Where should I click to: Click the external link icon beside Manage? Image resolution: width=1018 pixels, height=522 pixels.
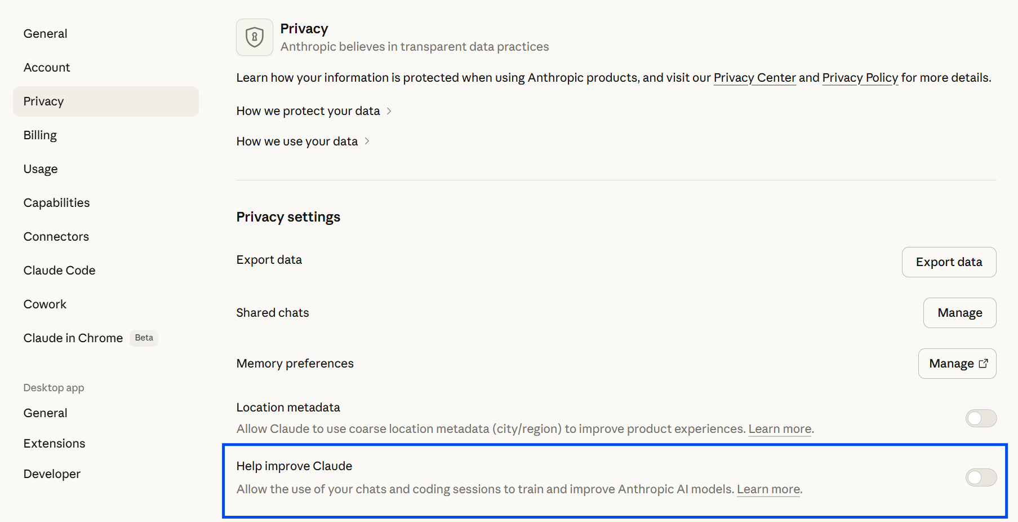983,364
